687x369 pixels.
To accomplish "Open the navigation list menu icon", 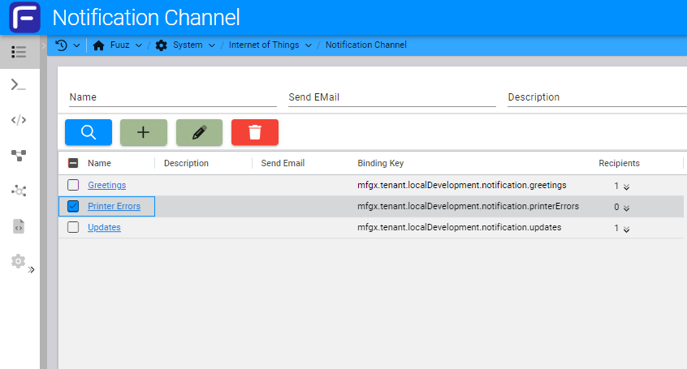I will pyautogui.click(x=19, y=52).
